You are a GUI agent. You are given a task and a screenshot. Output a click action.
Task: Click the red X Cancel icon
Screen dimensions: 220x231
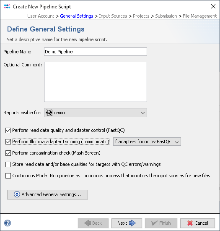[x=190, y=223]
